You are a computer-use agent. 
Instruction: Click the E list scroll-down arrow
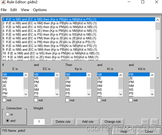tap(26, 94)
